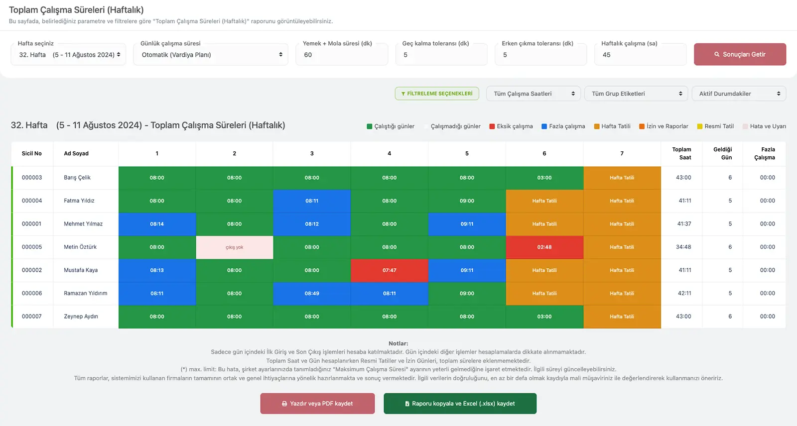Click the red Eksik çalışma legend square

point(492,126)
